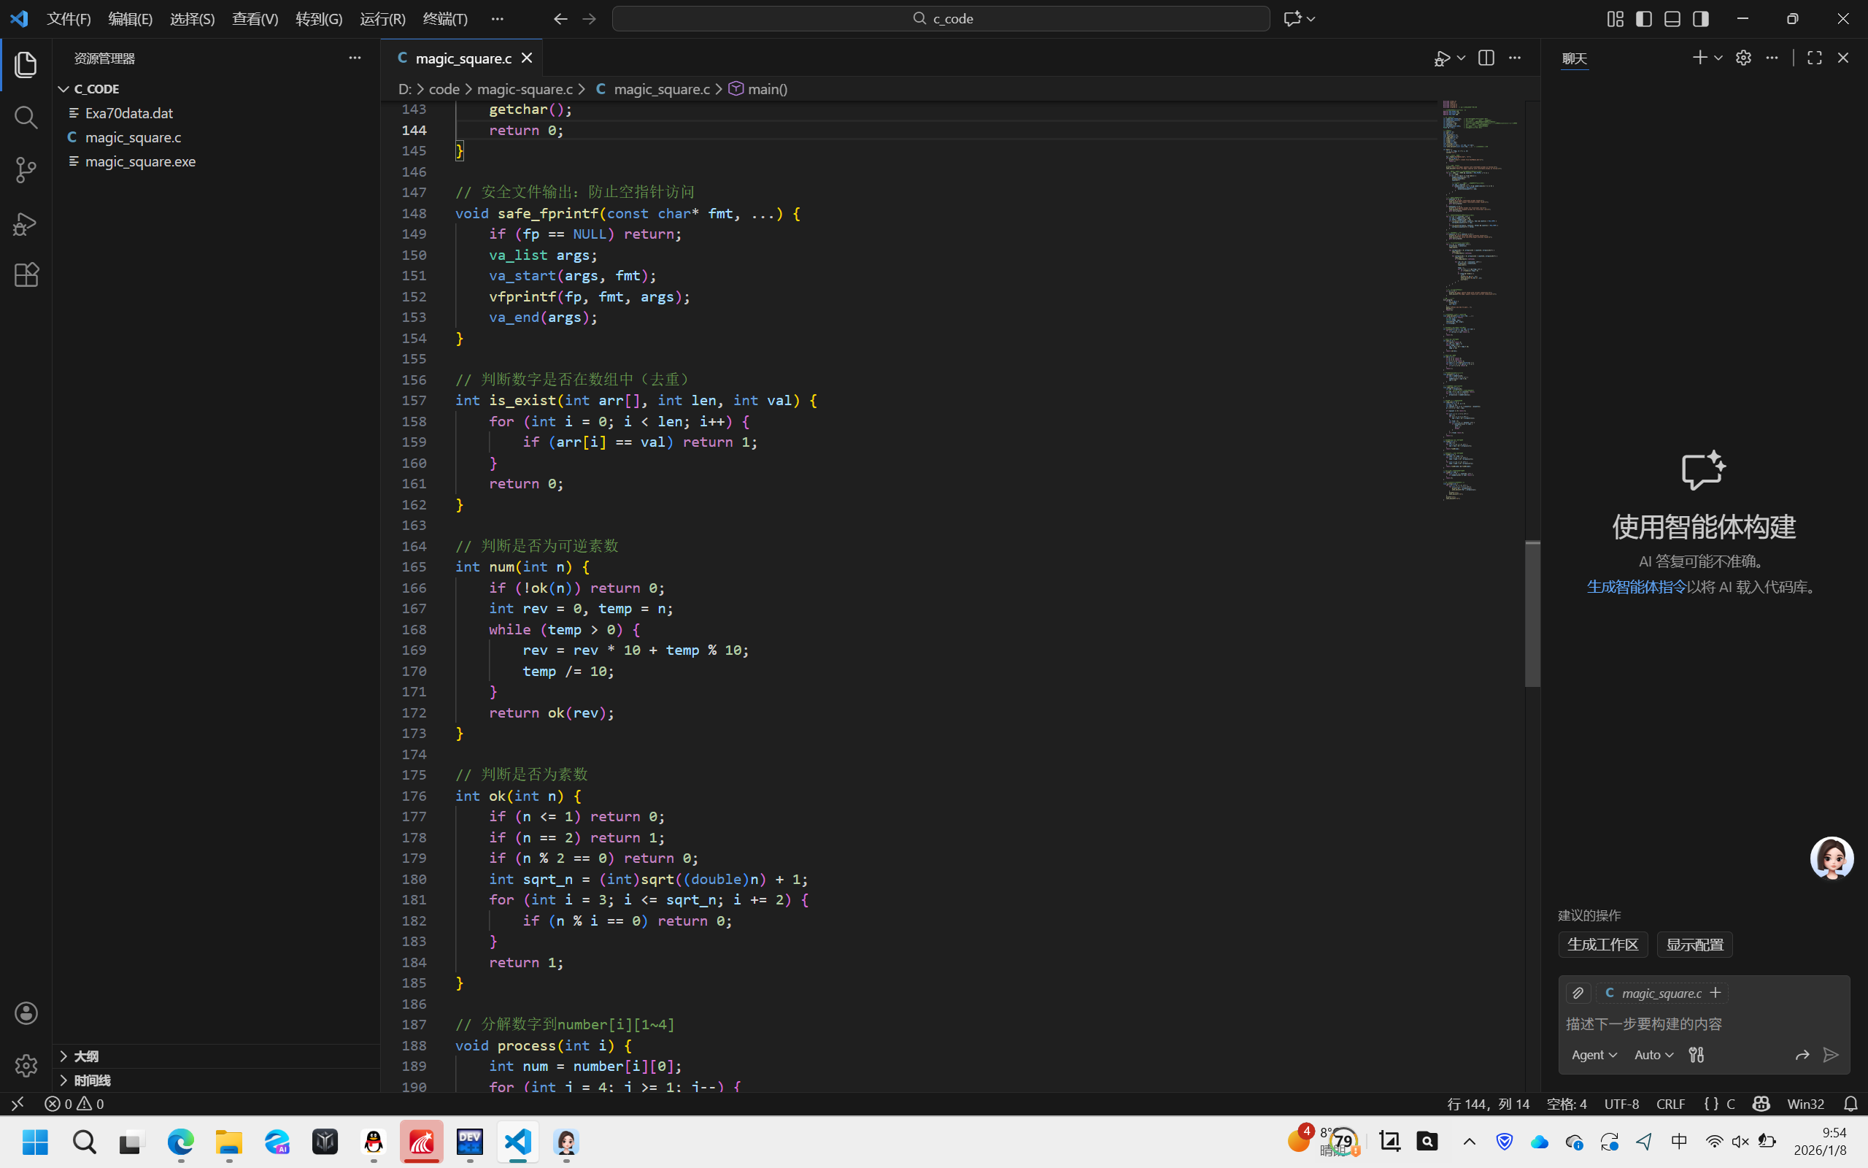The height and width of the screenshot is (1168, 1868).
Task: Click the editor vertical scrollbar thumb
Action: pyautogui.click(x=1532, y=614)
